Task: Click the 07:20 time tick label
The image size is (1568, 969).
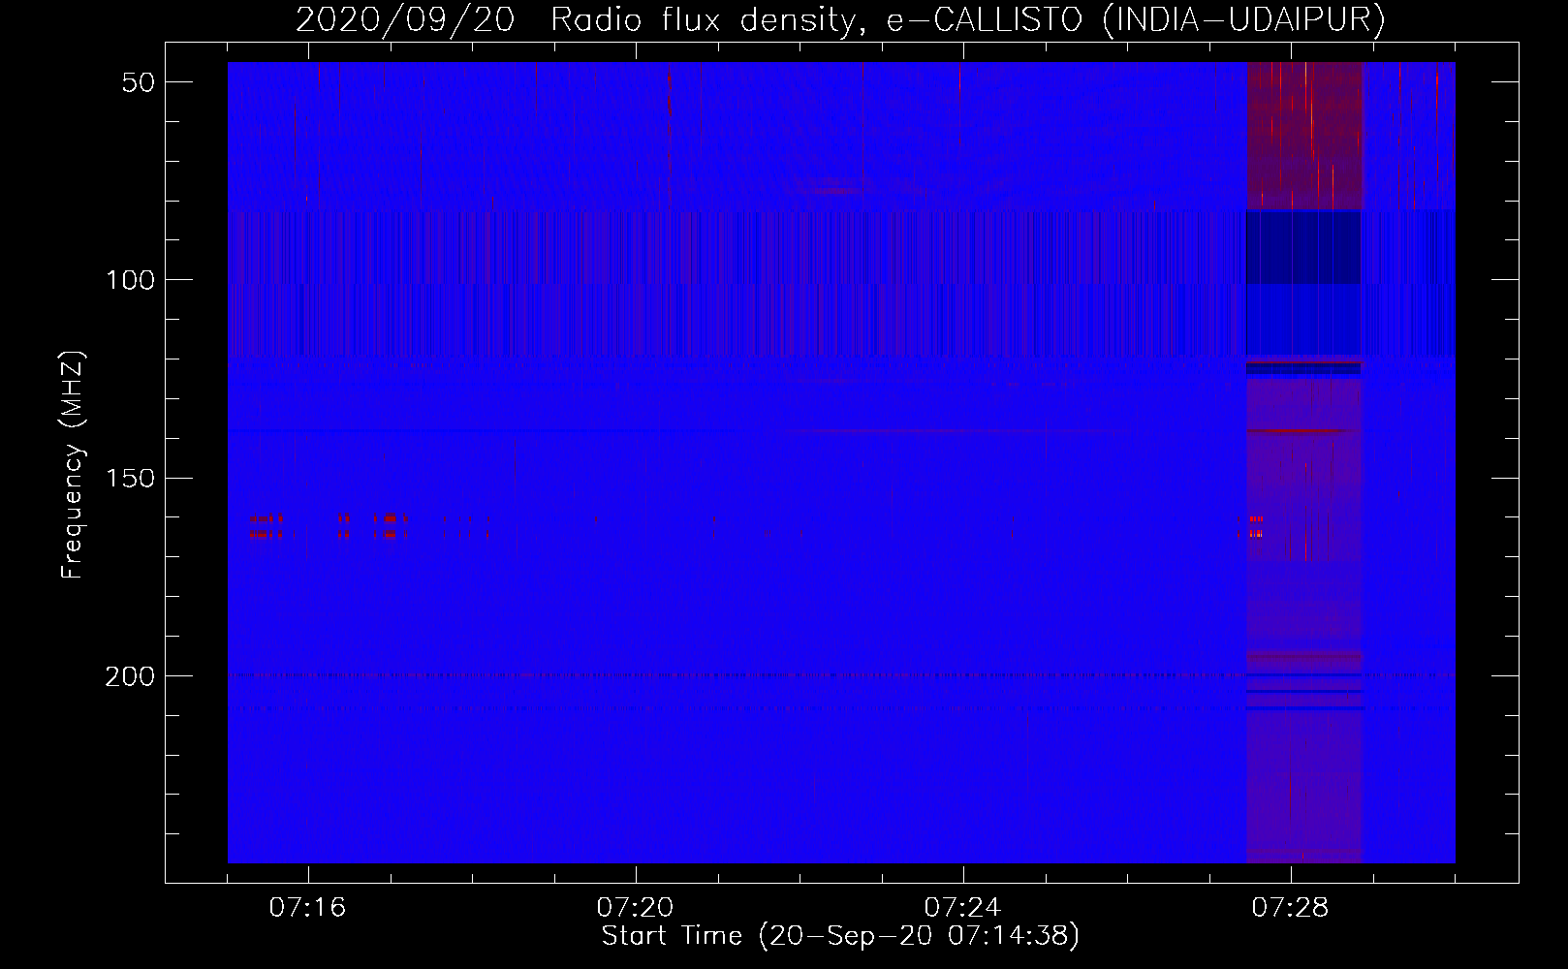Action: [635, 908]
